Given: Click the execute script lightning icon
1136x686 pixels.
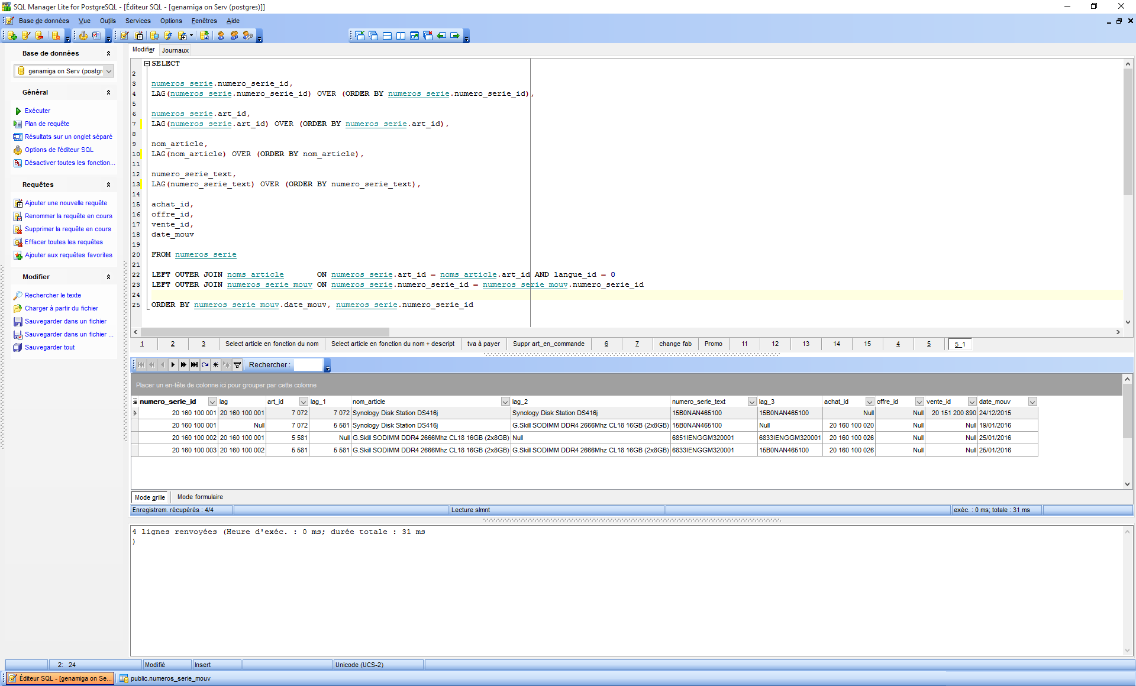Looking at the screenshot, I should (168, 35).
